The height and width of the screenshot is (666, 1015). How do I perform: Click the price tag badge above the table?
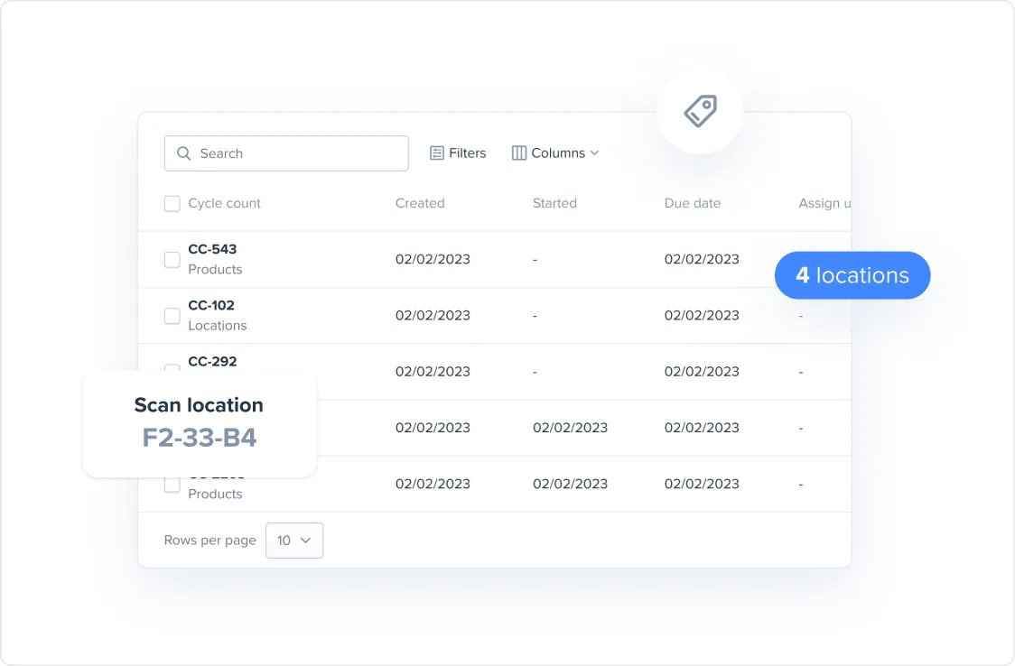(x=700, y=111)
